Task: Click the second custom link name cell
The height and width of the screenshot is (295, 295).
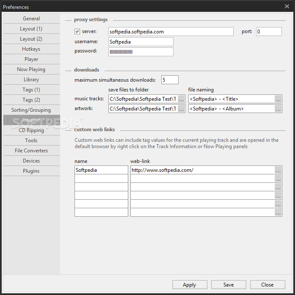Action: point(101,178)
